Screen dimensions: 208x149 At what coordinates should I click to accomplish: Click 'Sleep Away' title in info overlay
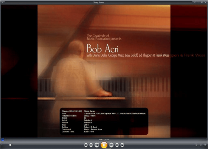pos(89,111)
